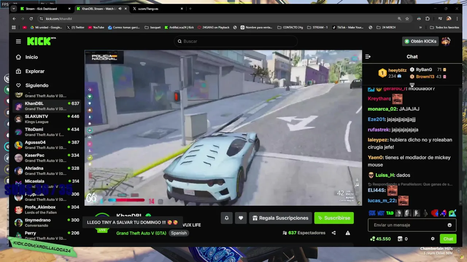Click username monarca_02 in chat
The height and width of the screenshot is (262, 467).
382,109
